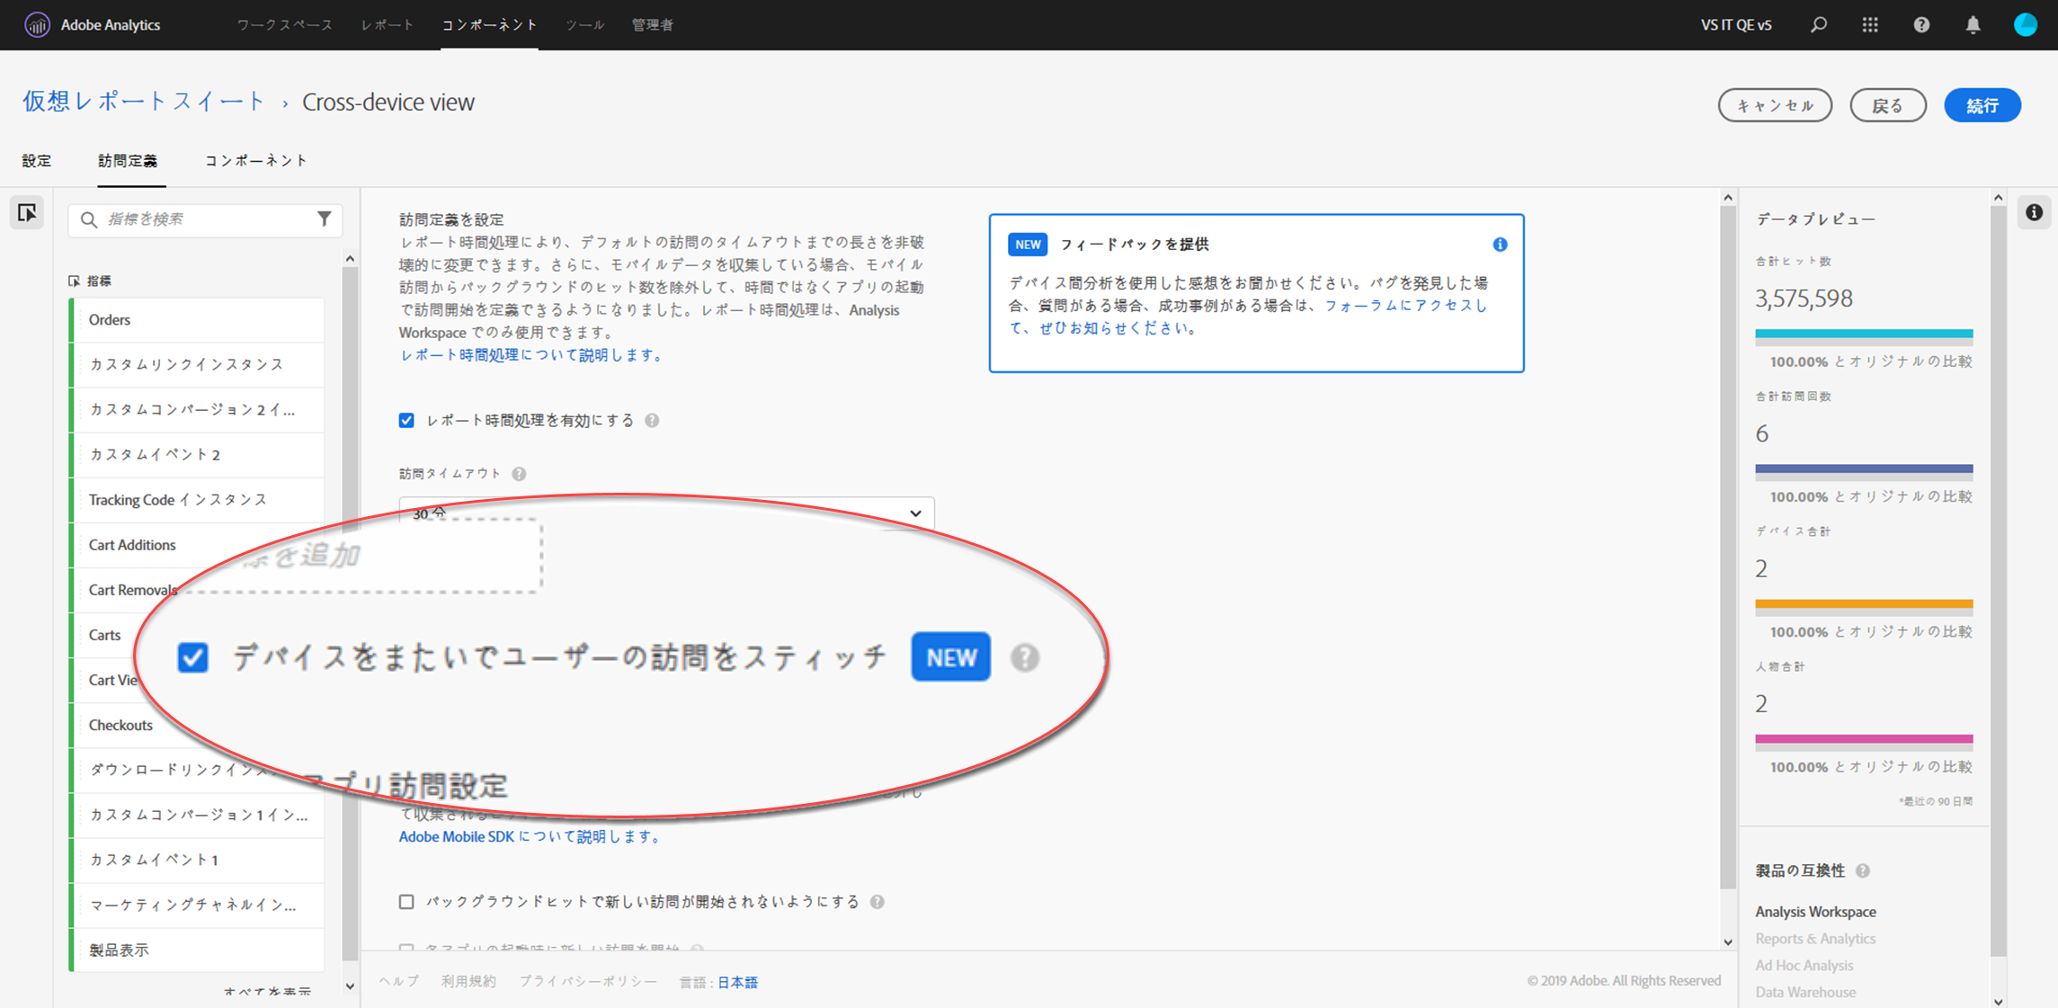This screenshot has width=2058, height=1008.
Task: Click the help question mark in header
Action: tap(1921, 24)
